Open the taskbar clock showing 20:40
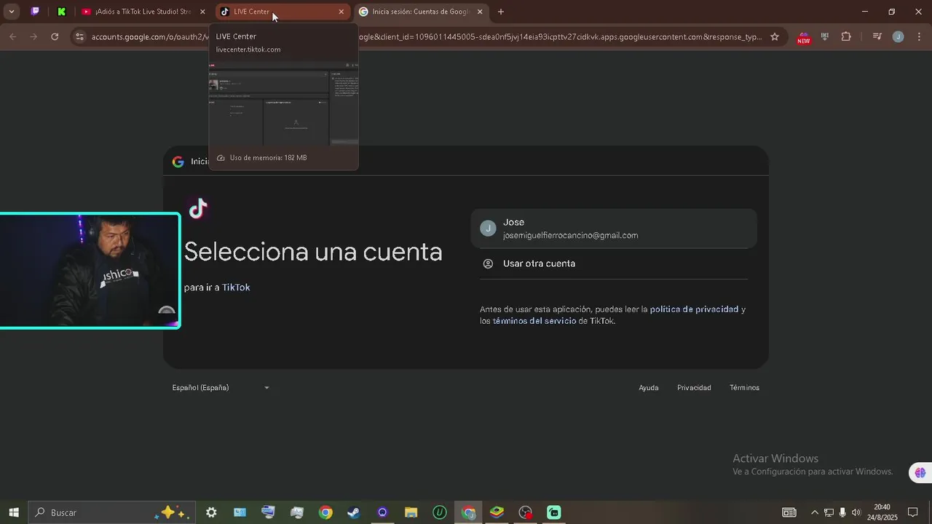This screenshot has height=524, width=932. tap(882, 512)
